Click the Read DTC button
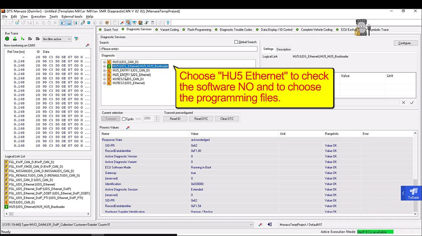Screen dimensions: 422x236 [x=201, y=119]
